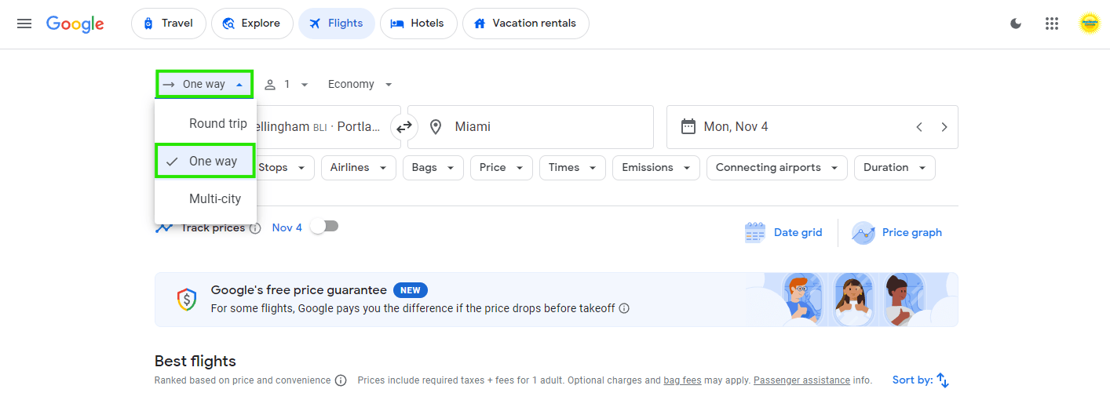Open the main hamburger menu
This screenshot has height=400, width=1110.
tap(24, 24)
